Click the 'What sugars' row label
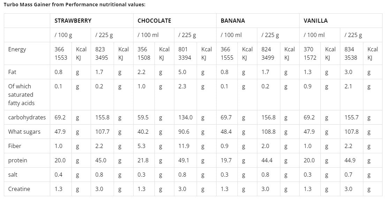 pos(24,132)
